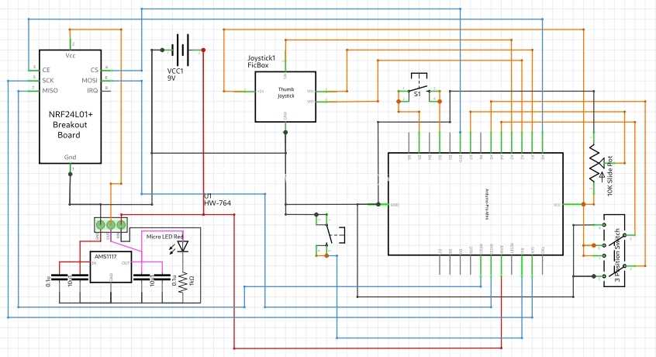Select the 10u capacitor on the AMS1117 input side
Viewport: 656px width, 357px height.
pyautogui.click(x=80, y=277)
